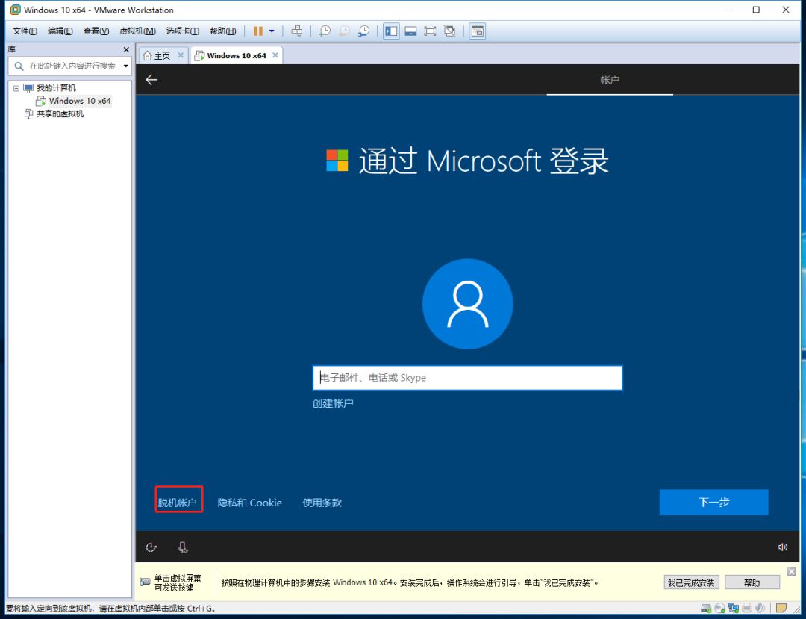Click the library search magnifier icon
Image resolution: width=806 pixels, height=619 pixels.
click(x=19, y=66)
